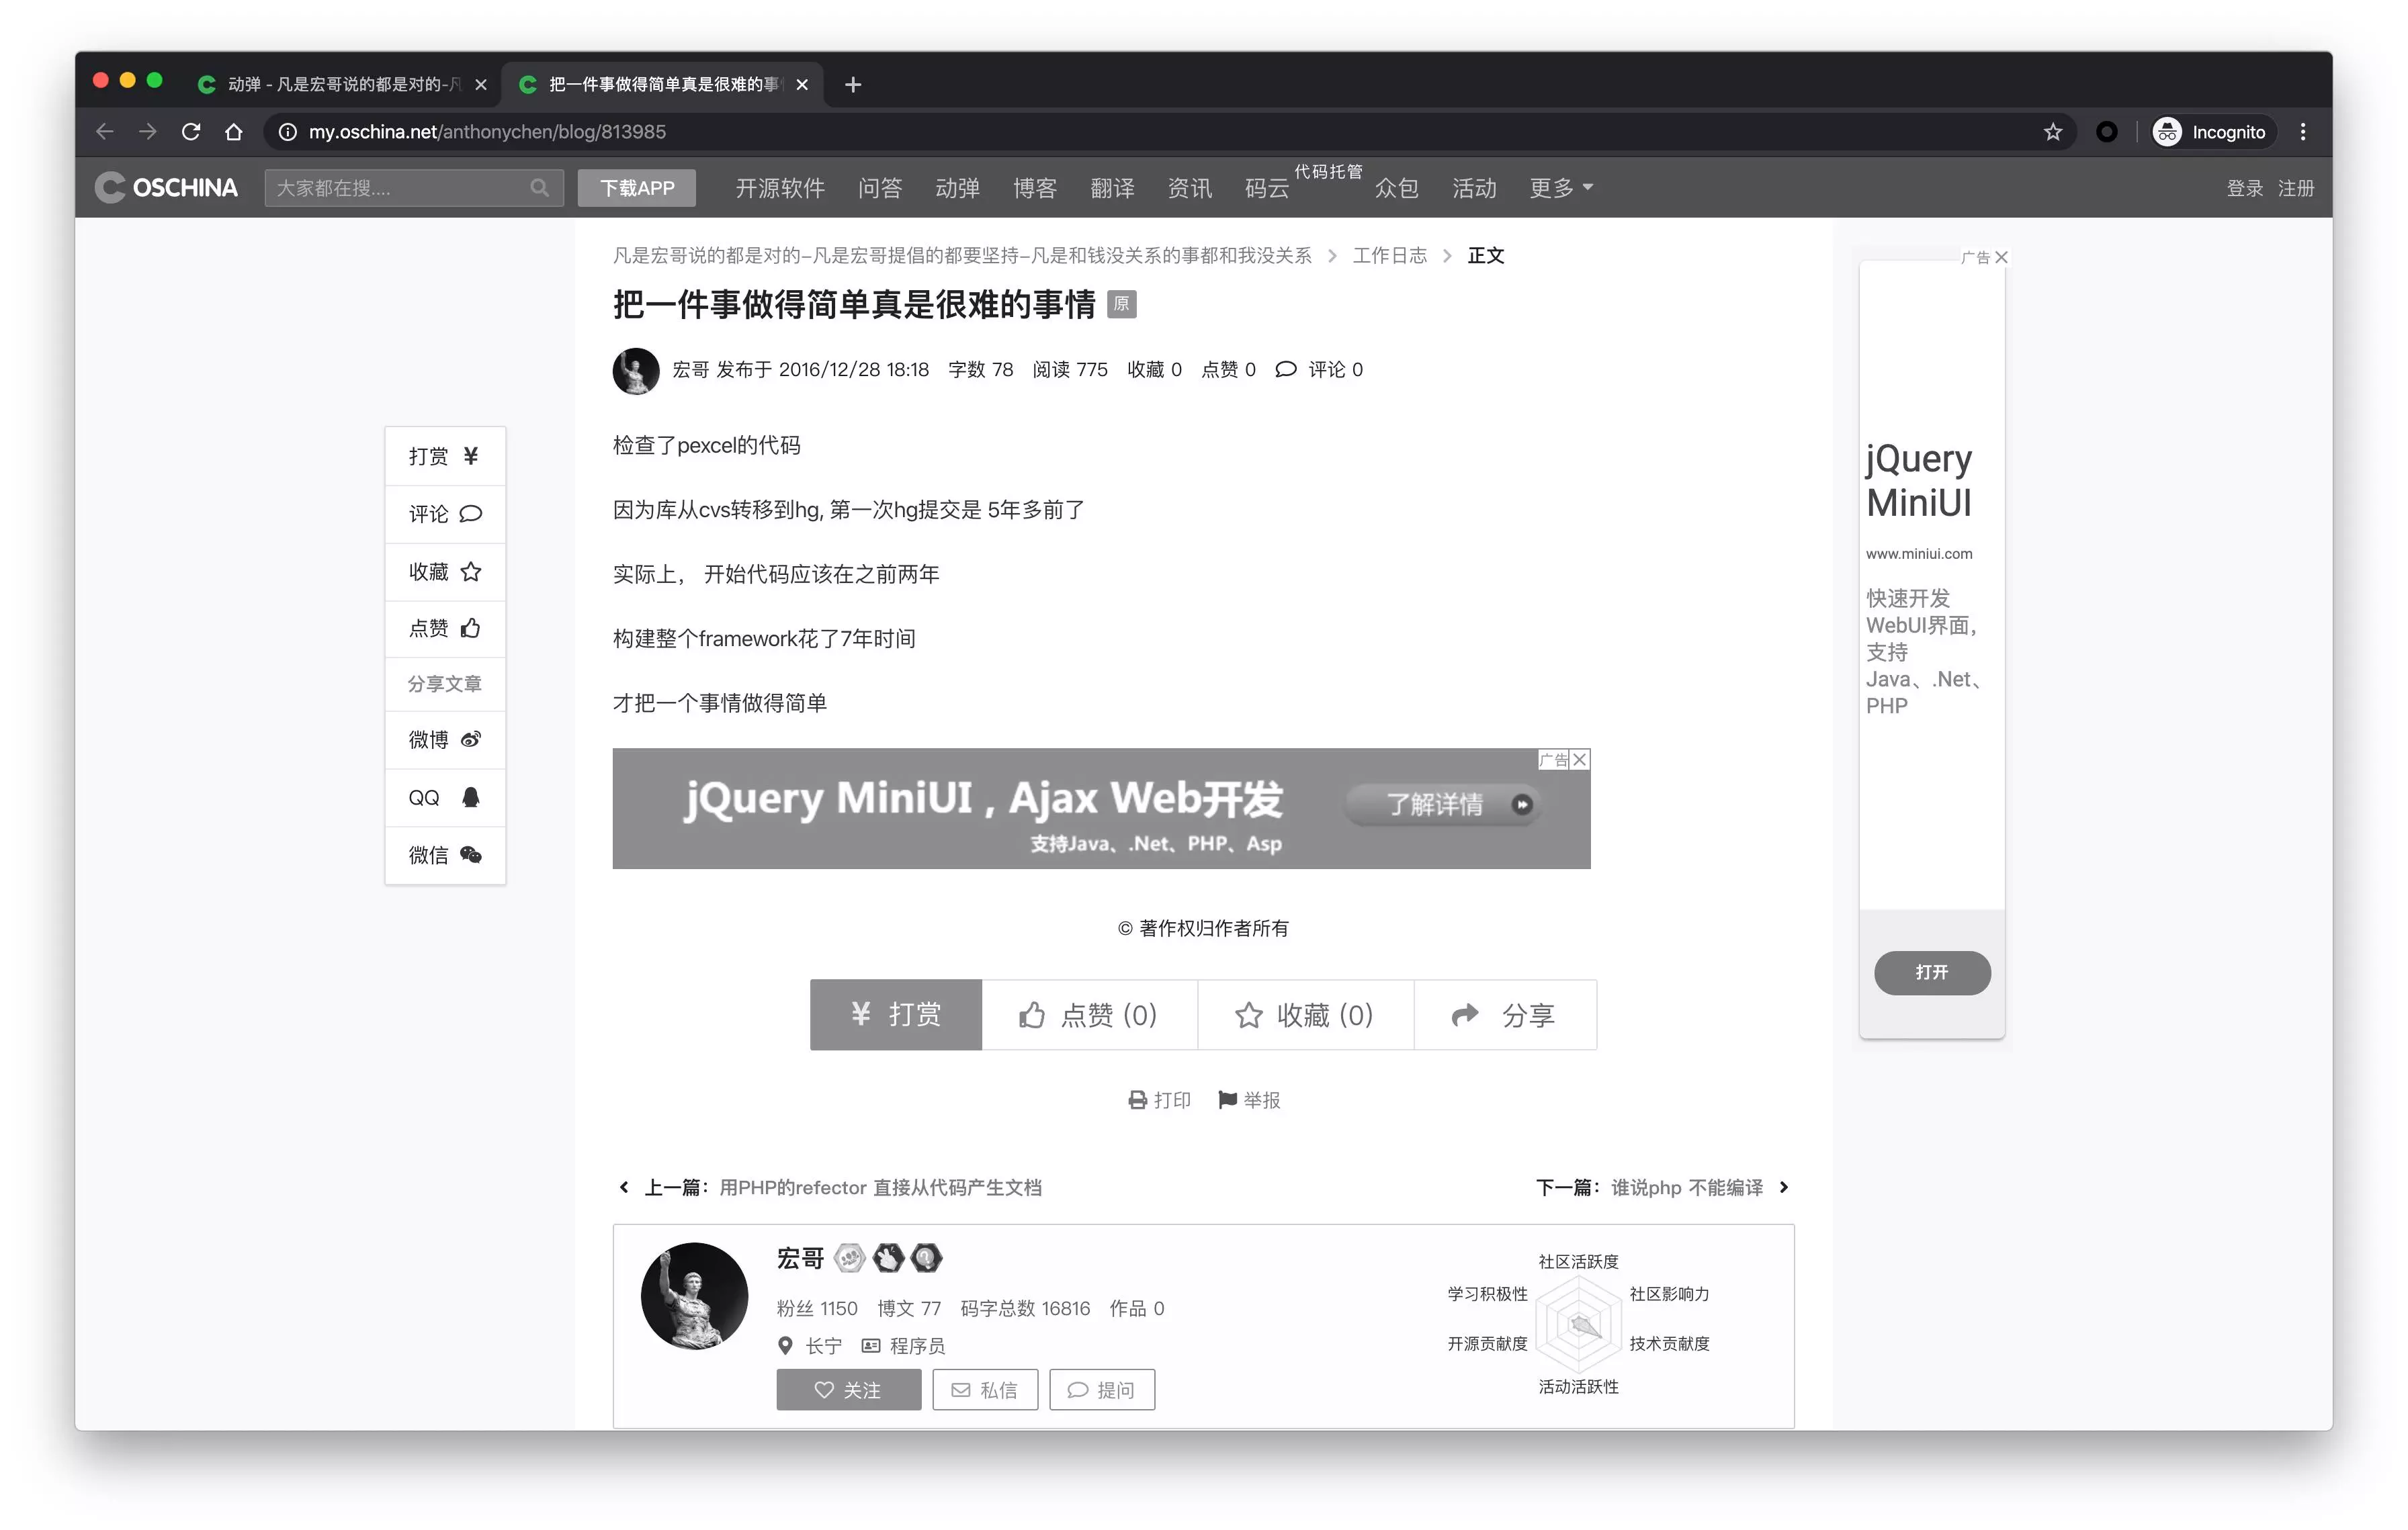2408x1530 pixels.
Task: Open 开源软件 nav item
Action: tap(780, 188)
